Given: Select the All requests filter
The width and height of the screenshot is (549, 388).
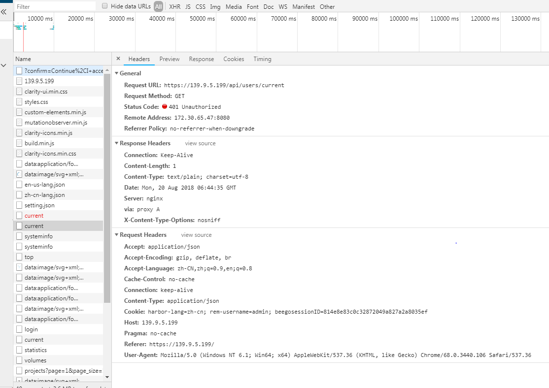Looking at the screenshot, I should [x=158, y=6].
